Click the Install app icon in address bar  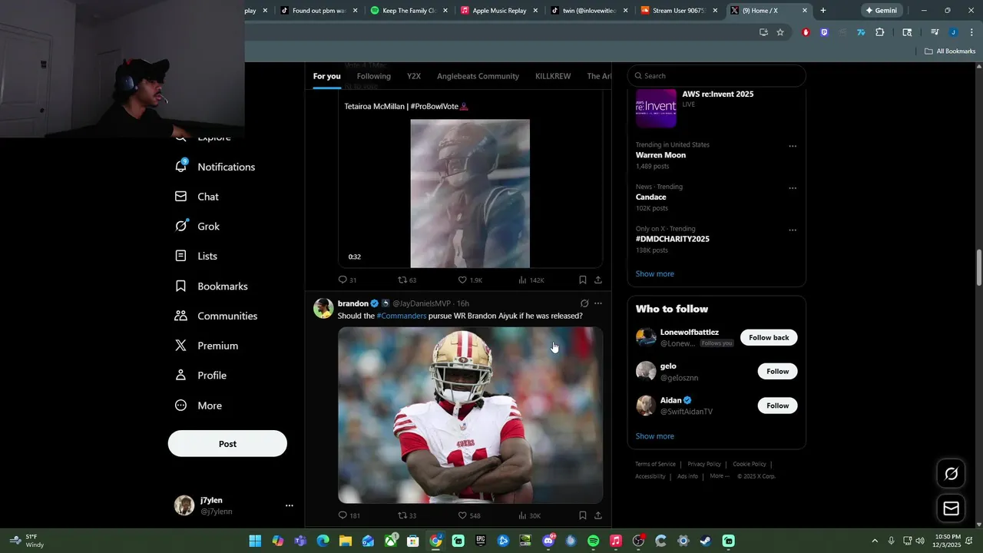[x=763, y=32]
